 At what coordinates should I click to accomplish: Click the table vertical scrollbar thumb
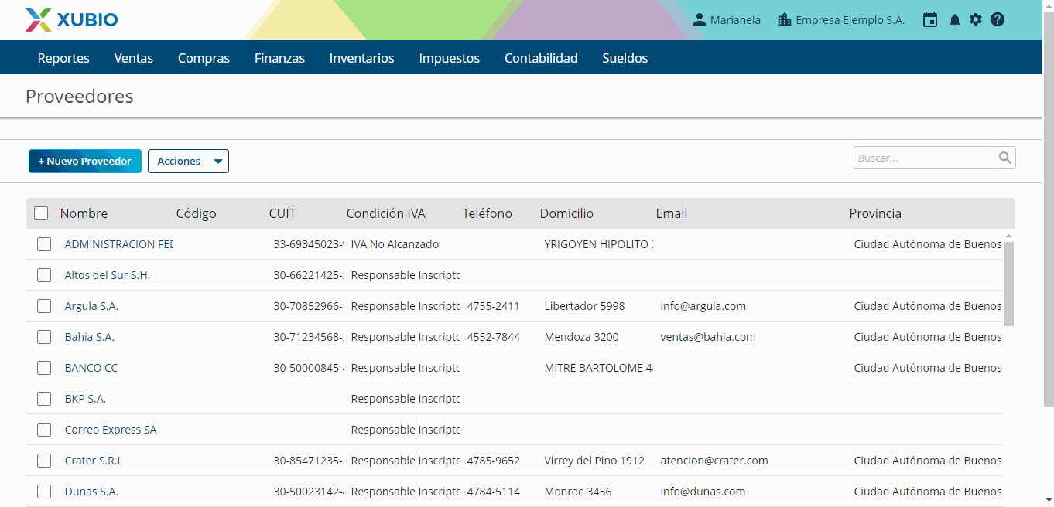pos(1008,283)
